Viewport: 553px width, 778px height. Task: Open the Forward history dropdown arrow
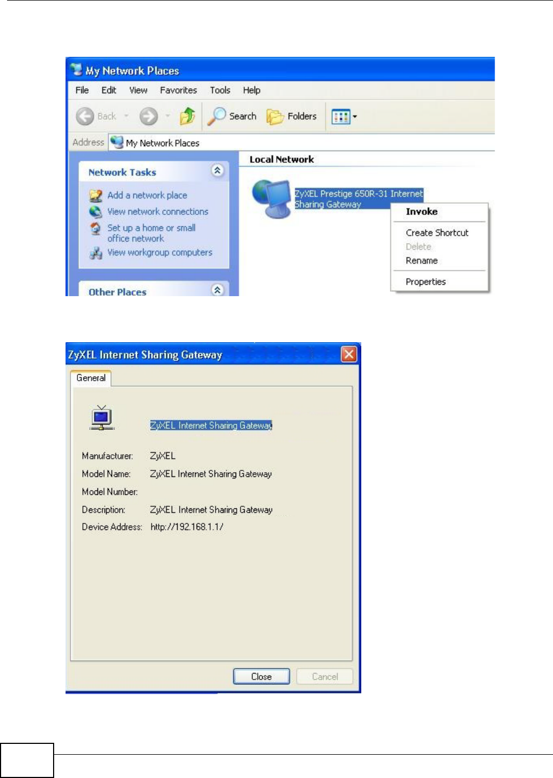pyautogui.click(x=167, y=116)
